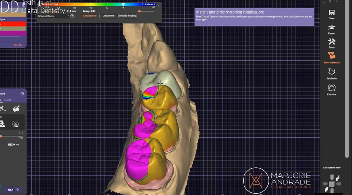Select the single tooth model icon

(x=16, y=109)
